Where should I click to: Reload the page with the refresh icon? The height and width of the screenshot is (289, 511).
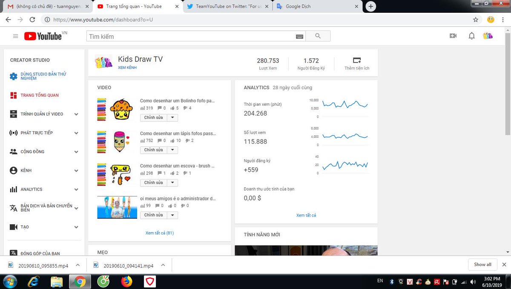pos(32,20)
